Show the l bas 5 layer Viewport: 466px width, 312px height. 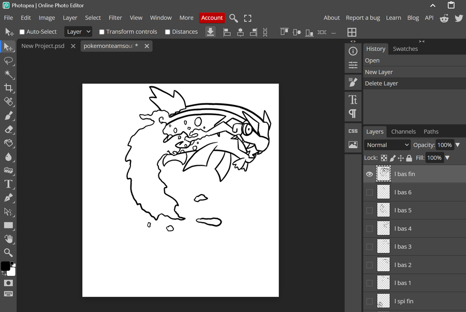[369, 211]
